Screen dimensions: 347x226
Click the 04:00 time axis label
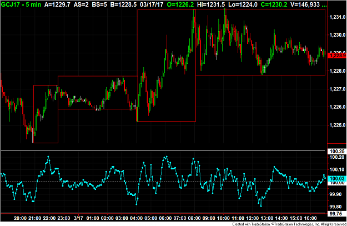(x=137, y=218)
